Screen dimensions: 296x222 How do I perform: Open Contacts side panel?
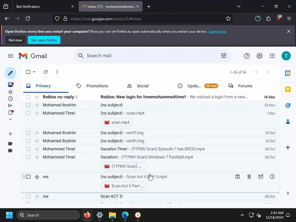[288, 122]
